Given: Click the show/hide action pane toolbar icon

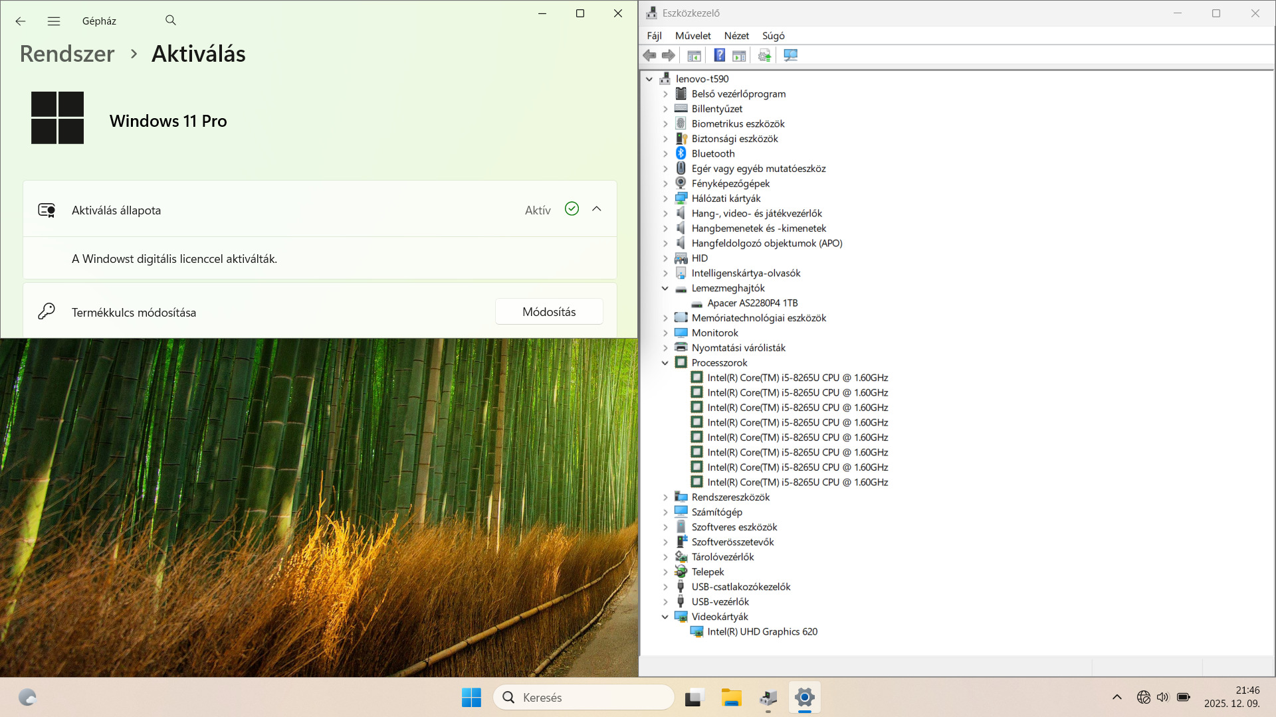Looking at the screenshot, I should pyautogui.click(x=739, y=56).
